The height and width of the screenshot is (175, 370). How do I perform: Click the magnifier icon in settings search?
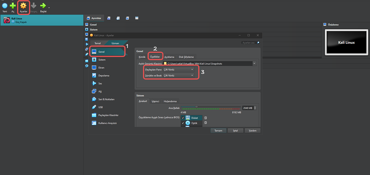[x=258, y=43]
